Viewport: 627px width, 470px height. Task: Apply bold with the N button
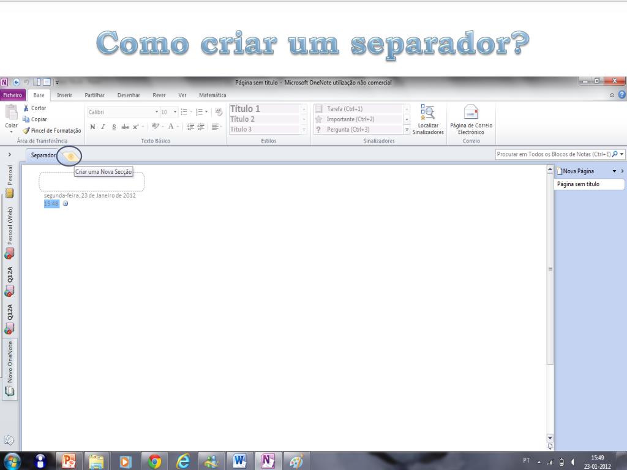tap(93, 127)
